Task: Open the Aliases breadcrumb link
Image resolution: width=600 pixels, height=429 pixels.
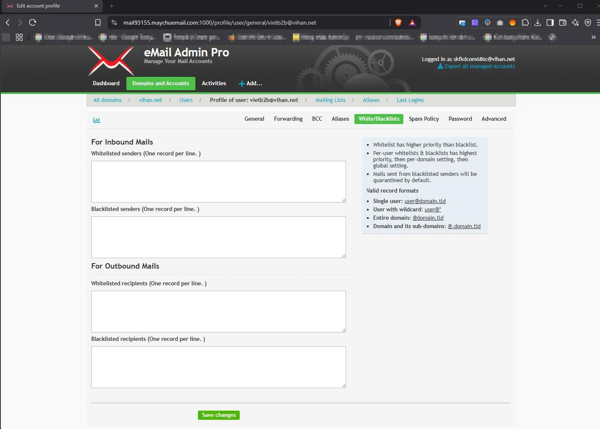Action: tap(371, 100)
